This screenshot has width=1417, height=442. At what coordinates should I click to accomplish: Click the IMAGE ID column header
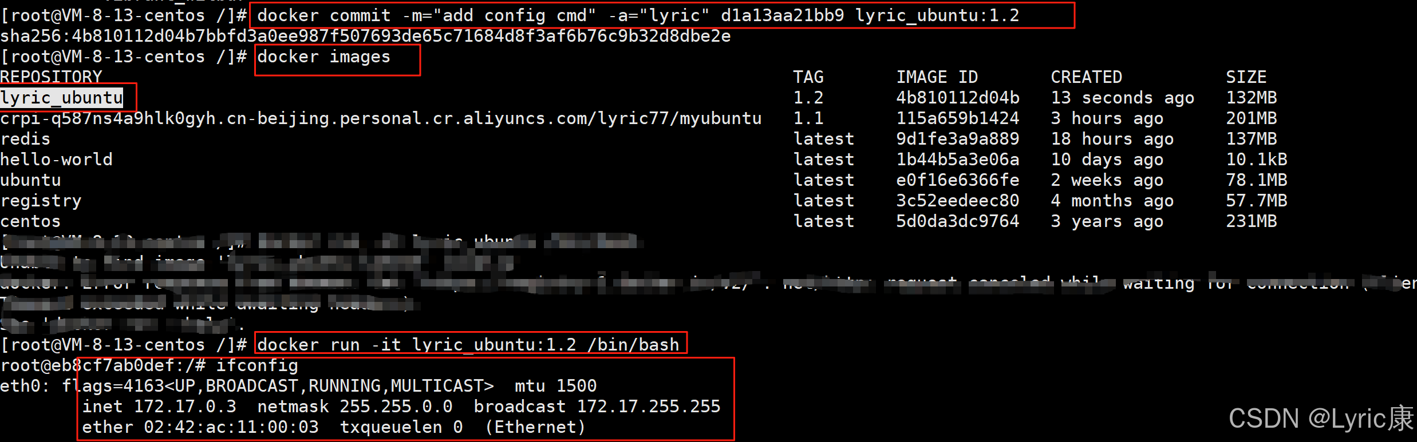[937, 77]
